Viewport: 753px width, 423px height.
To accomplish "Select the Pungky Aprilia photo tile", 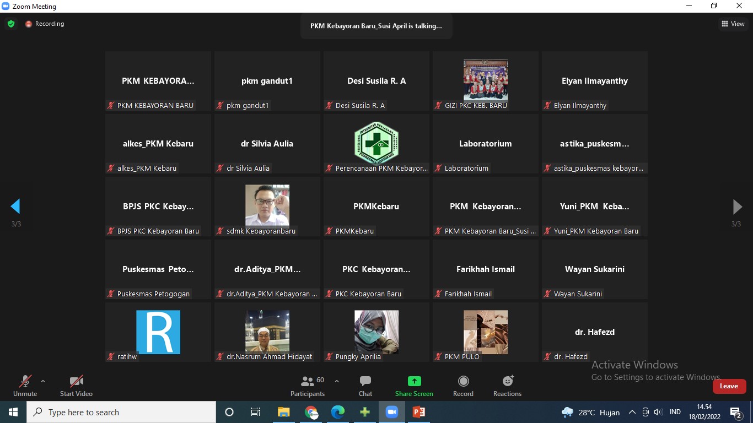I will 376,332.
